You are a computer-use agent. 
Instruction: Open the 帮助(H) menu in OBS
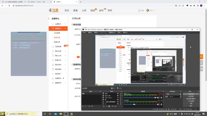pos(125,32)
